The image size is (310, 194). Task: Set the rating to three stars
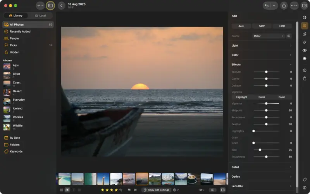click(112, 190)
